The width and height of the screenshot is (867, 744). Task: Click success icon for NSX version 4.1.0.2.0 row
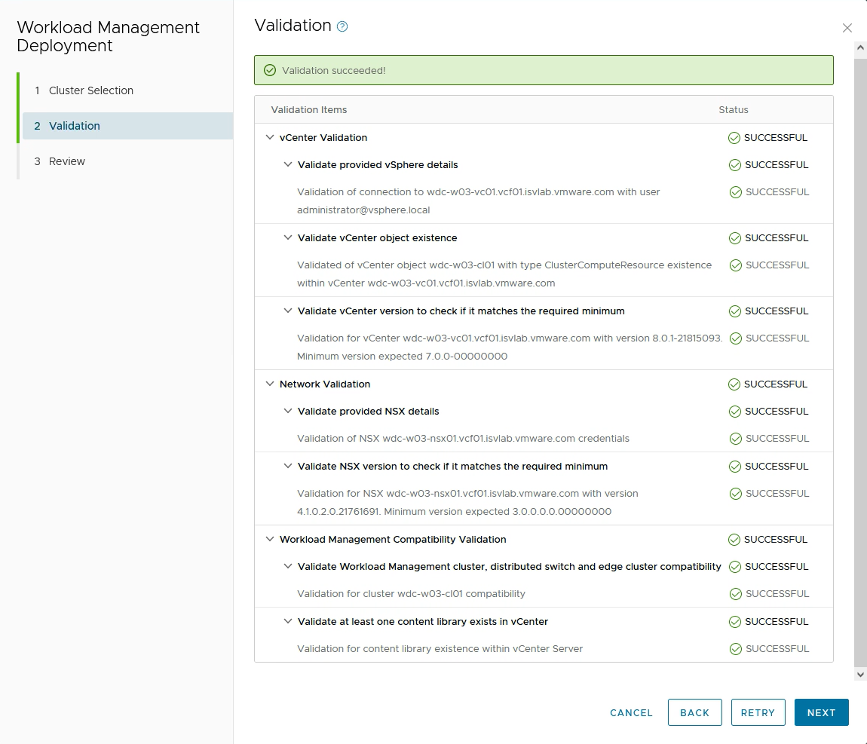(735, 494)
